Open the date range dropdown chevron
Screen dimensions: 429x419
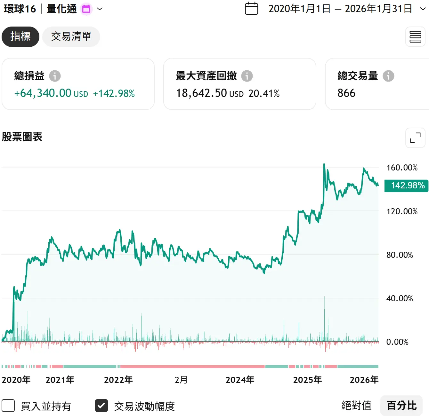click(x=423, y=9)
